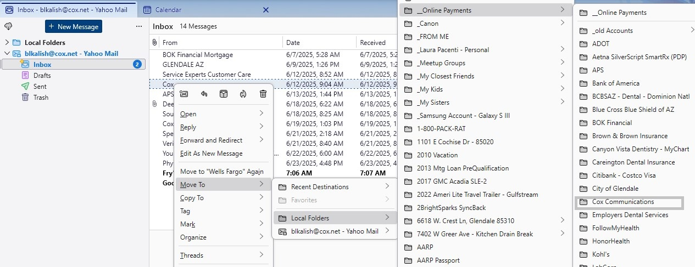Click the reply arrow icon in context menu

click(204, 94)
